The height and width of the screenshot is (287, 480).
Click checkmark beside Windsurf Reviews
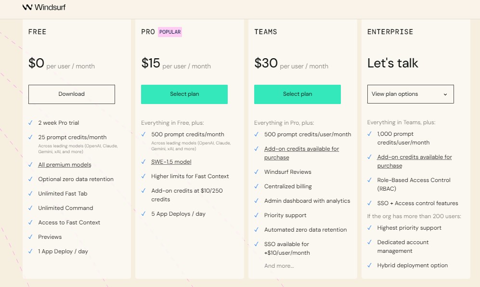(257, 172)
